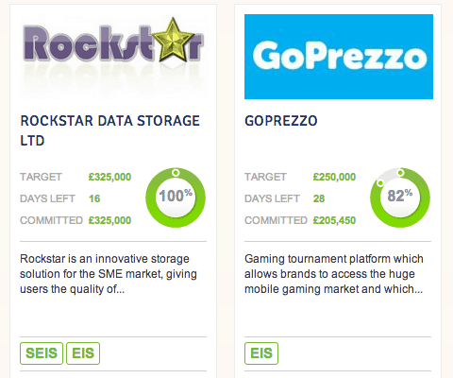Click GoPrezzo target amount £250,000
The width and height of the screenshot is (453, 378).
[334, 177]
